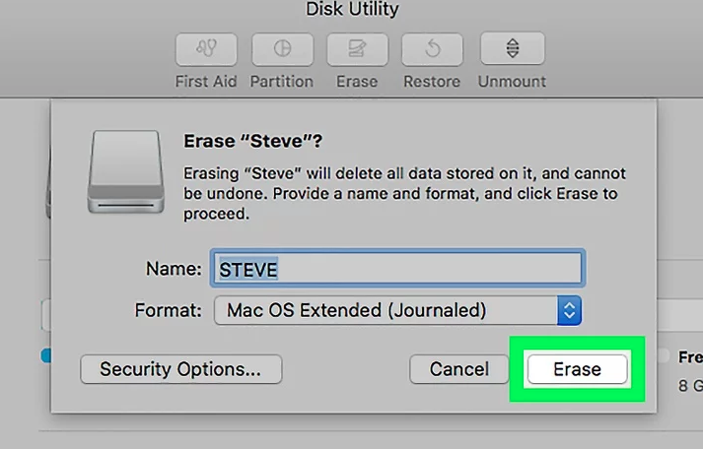Select the Erase toolbar icon at top
Viewport: 703px width, 449px height.
357,49
